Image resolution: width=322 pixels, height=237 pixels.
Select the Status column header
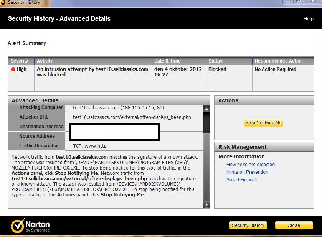[215, 61]
